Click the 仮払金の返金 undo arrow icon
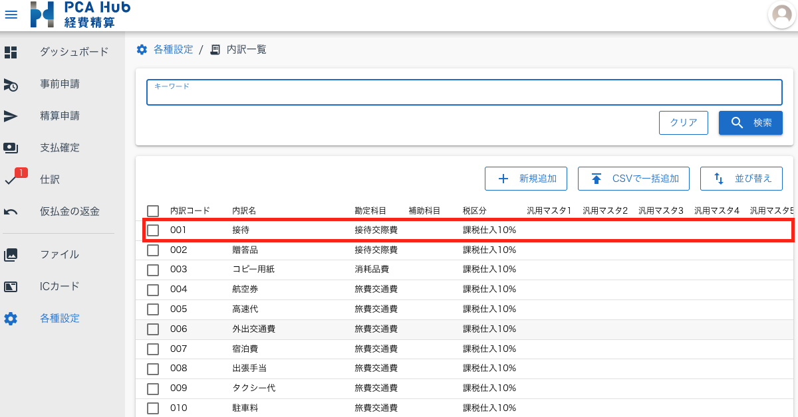Viewport: 798px width, 417px height. [11, 212]
